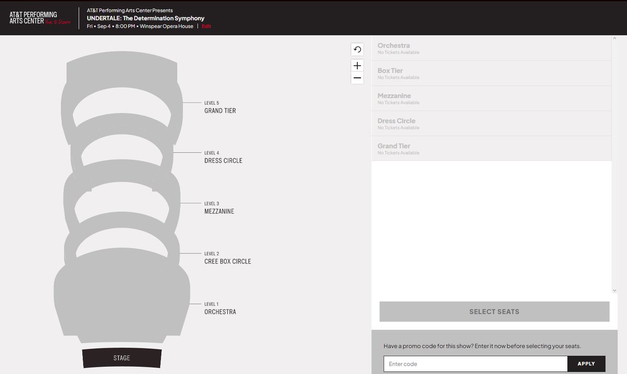Select the Box Tier section in the list
Image resolution: width=627 pixels, height=374 pixels.
(491, 73)
